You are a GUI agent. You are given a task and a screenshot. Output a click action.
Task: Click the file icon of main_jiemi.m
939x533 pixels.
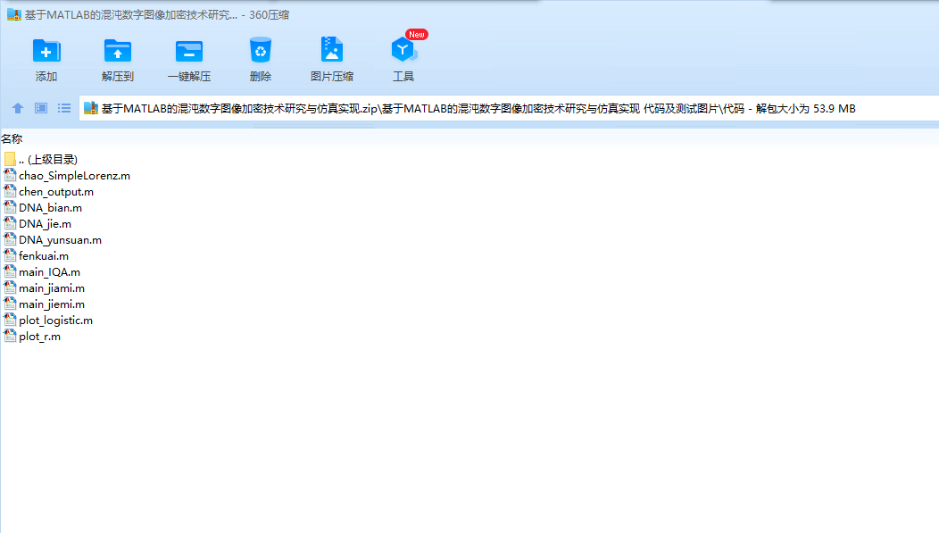[x=10, y=304]
